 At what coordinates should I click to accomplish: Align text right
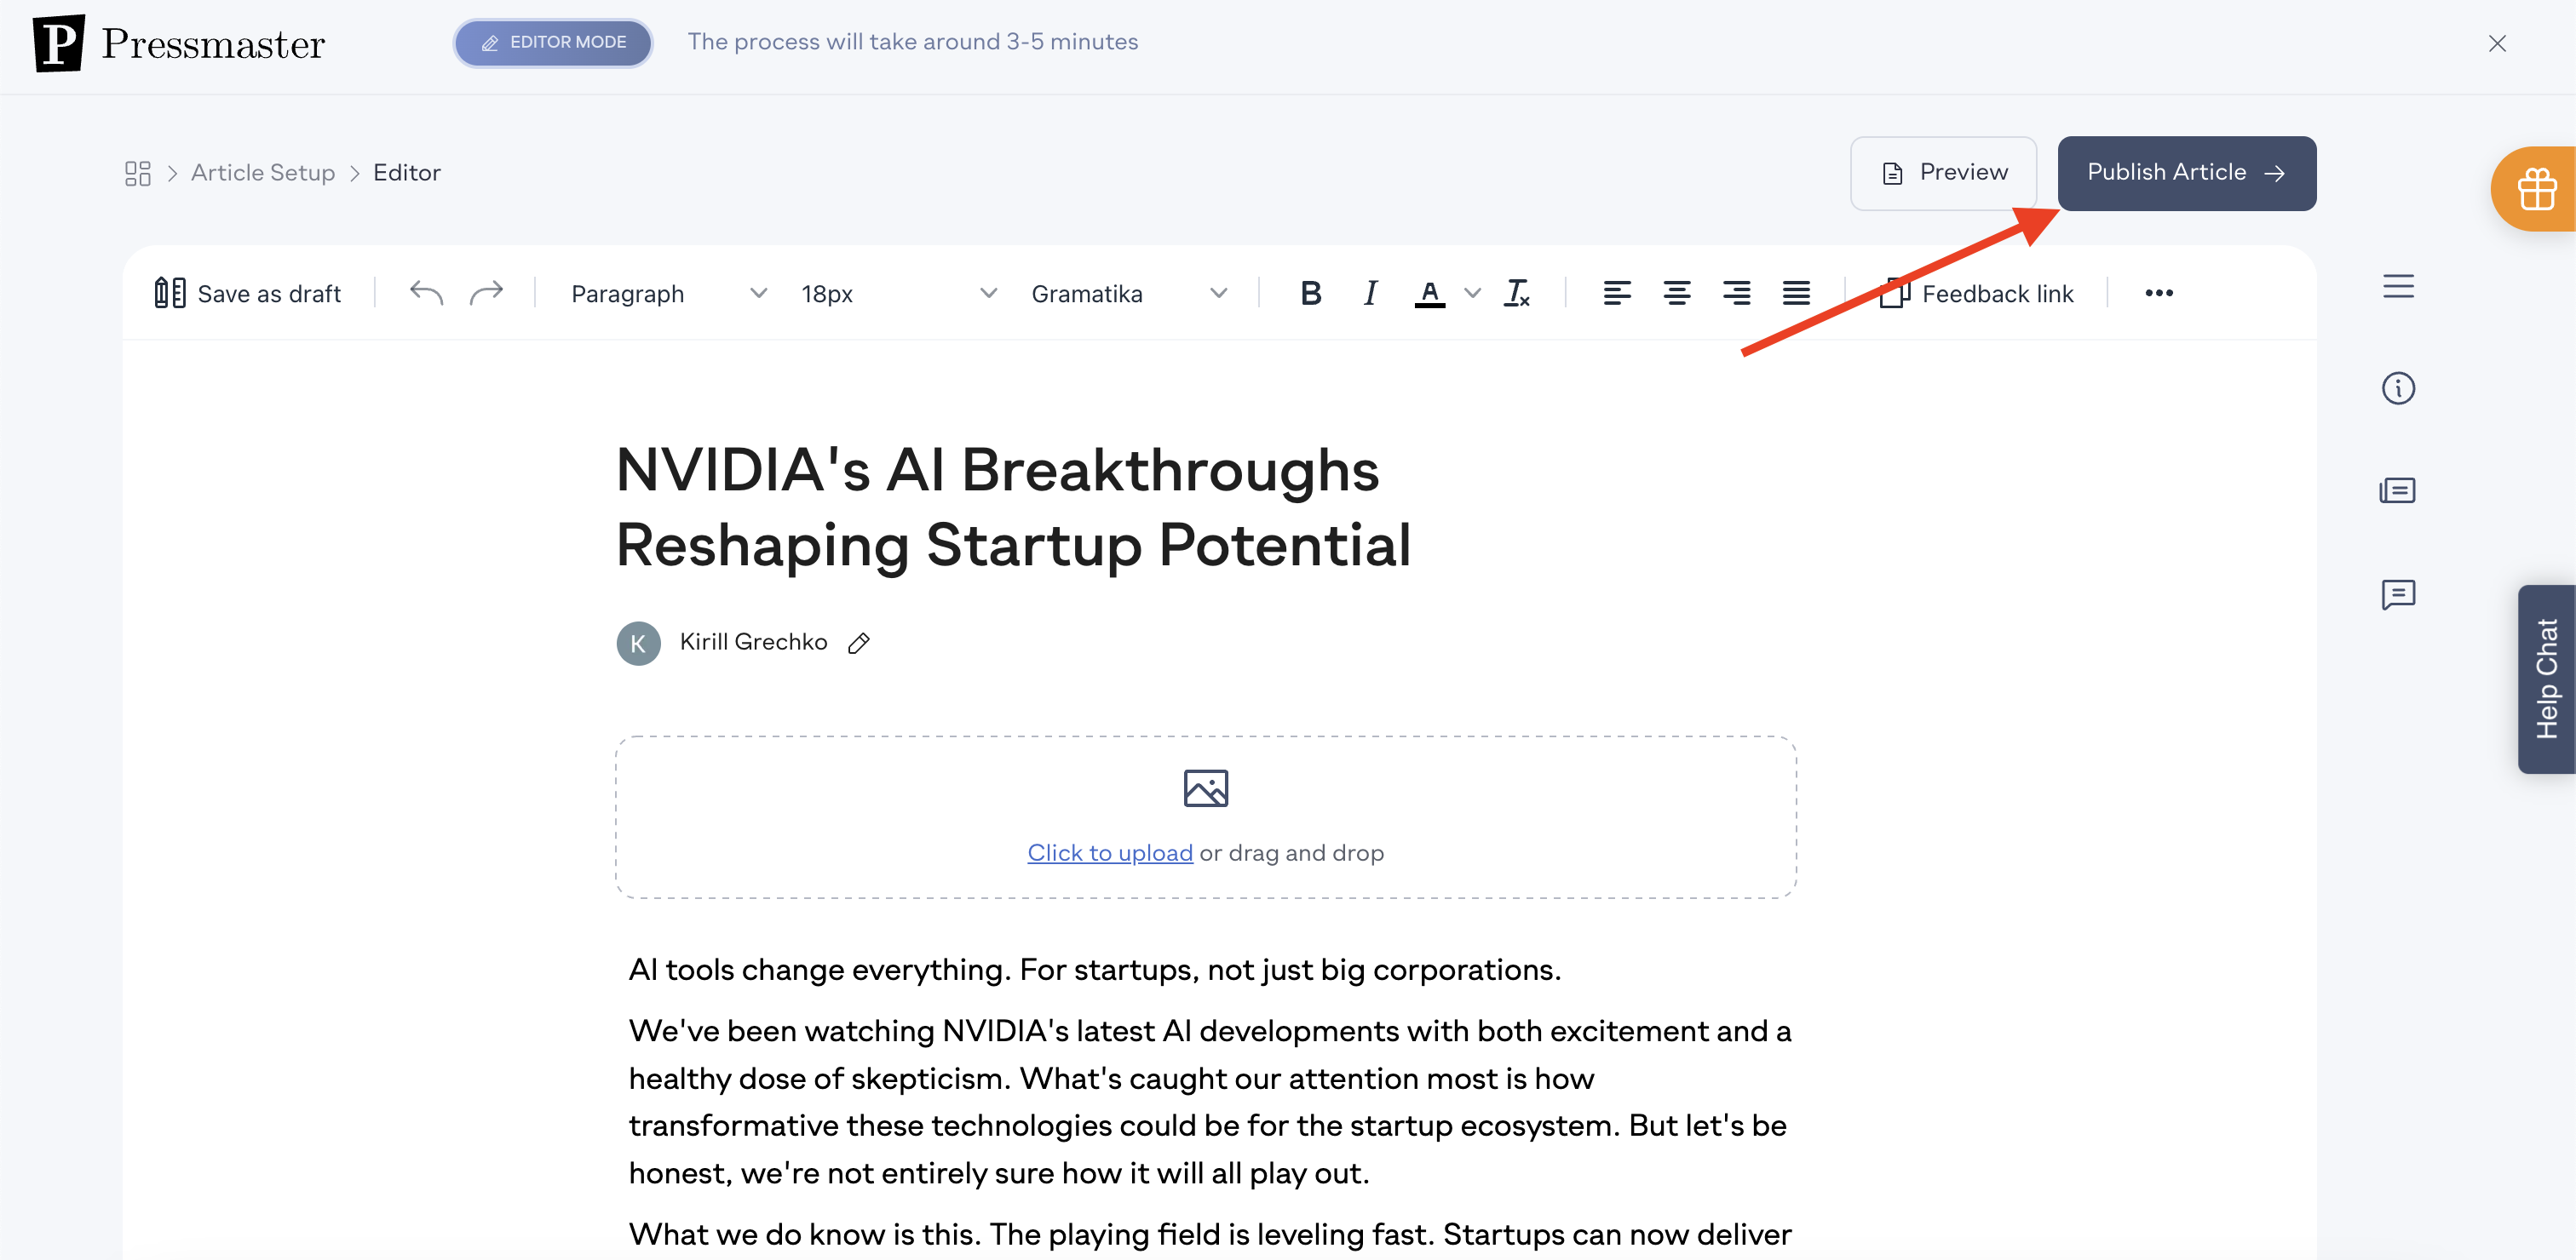1737,293
